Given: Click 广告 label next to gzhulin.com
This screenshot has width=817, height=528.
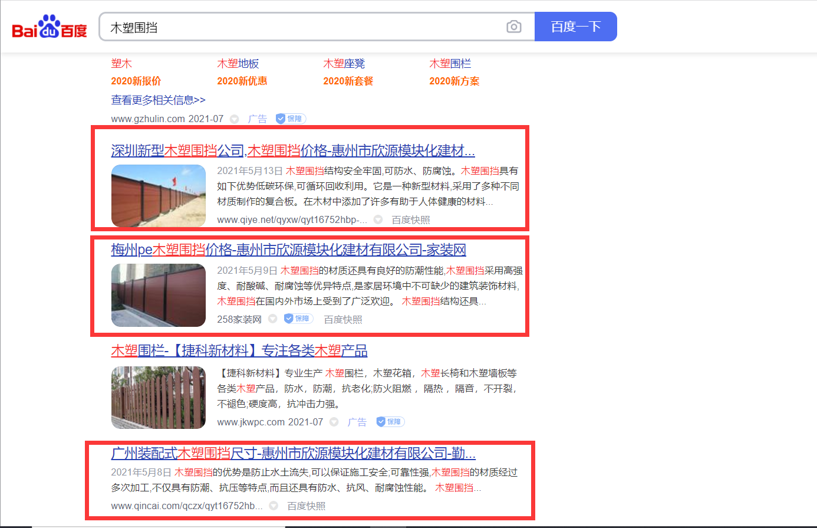Looking at the screenshot, I should pyautogui.click(x=258, y=119).
